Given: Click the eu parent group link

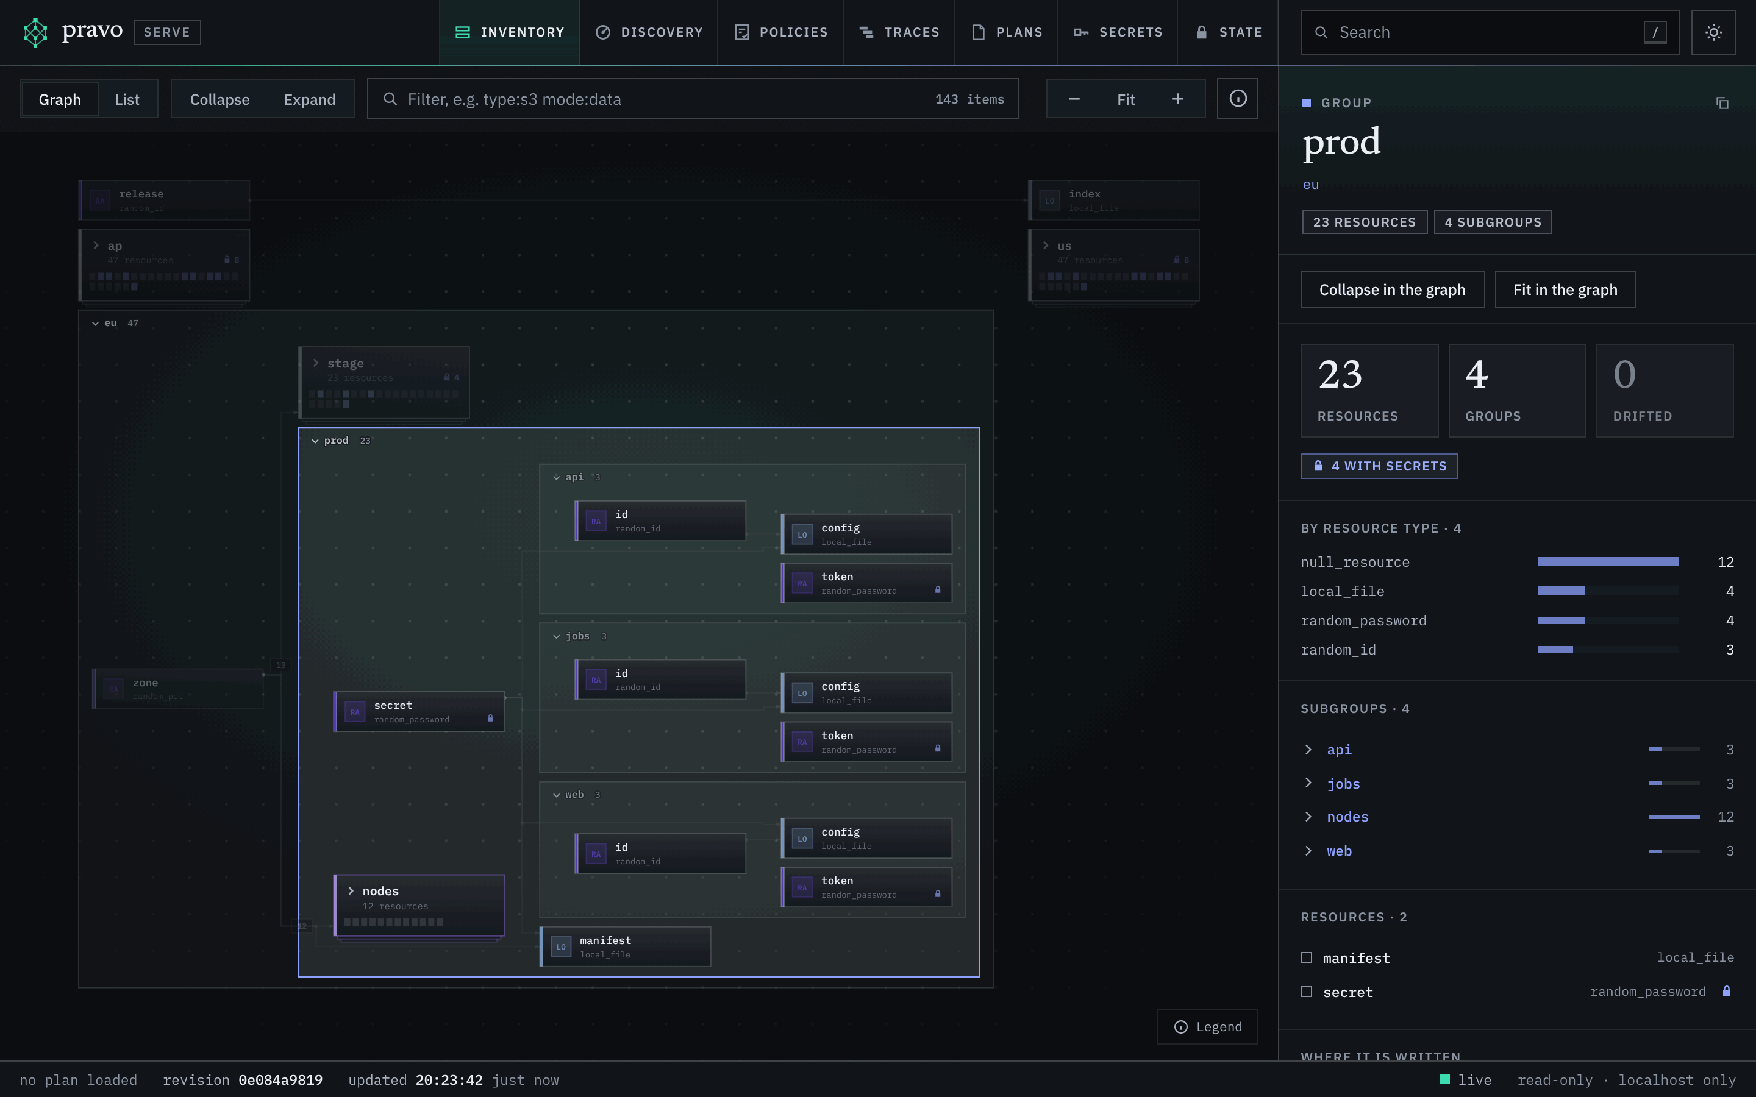Looking at the screenshot, I should coord(1310,184).
